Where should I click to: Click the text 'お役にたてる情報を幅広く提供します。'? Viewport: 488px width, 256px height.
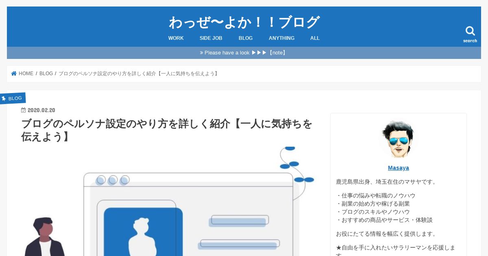387,234
